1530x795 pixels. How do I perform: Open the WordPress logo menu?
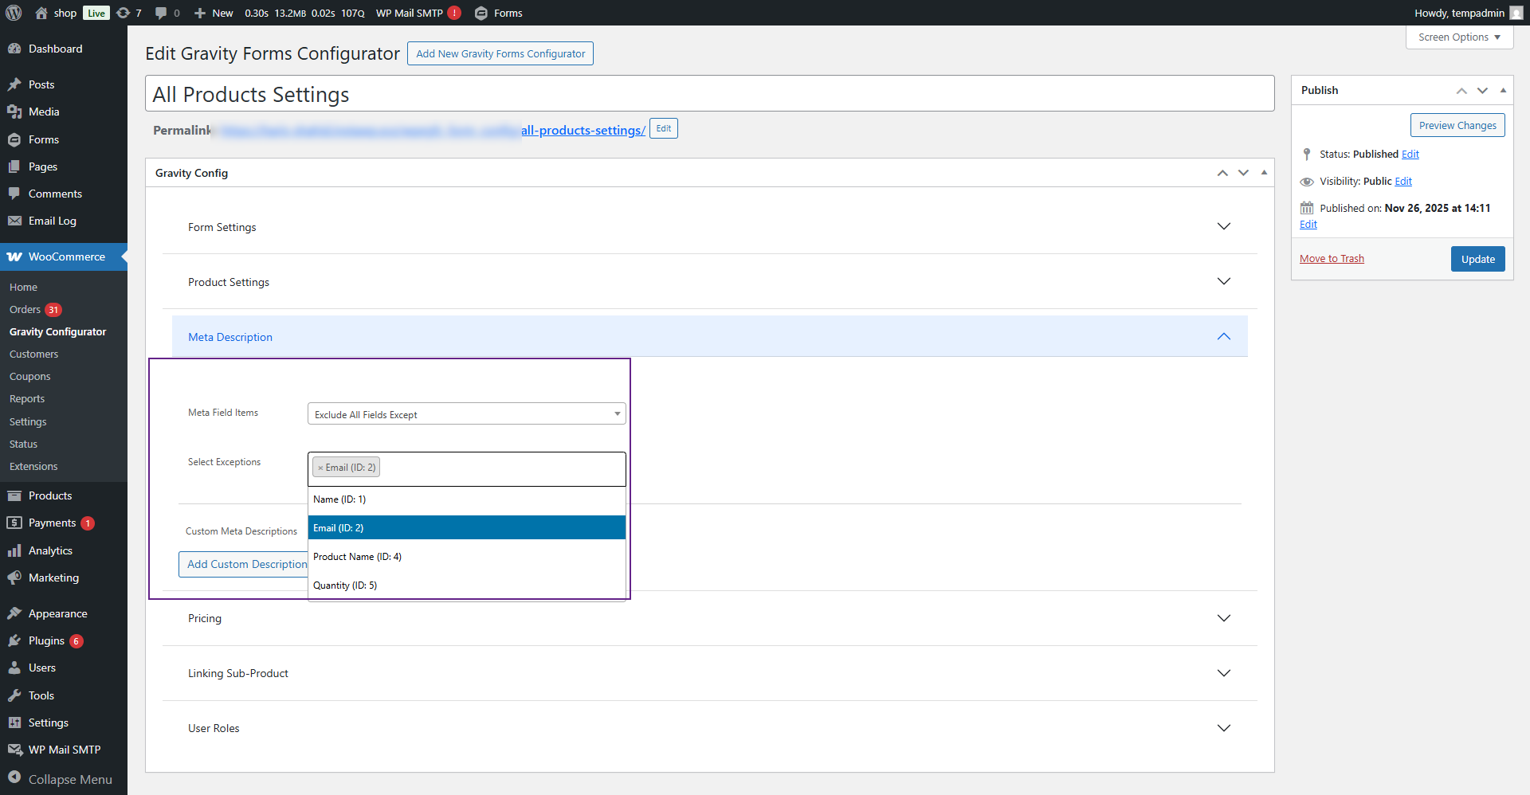pyautogui.click(x=14, y=13)
